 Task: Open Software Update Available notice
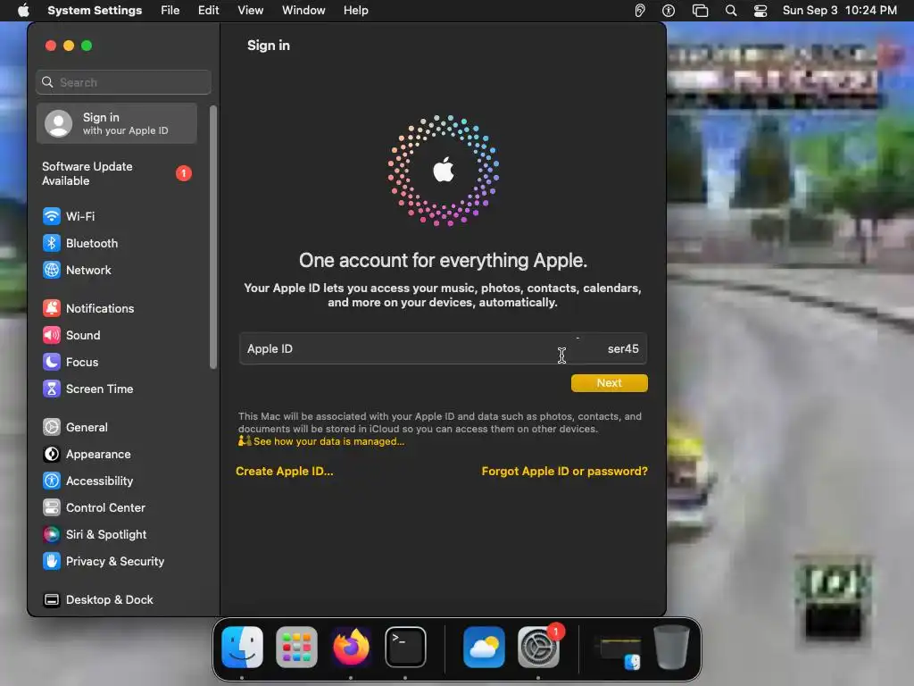[x=117, y=174]
